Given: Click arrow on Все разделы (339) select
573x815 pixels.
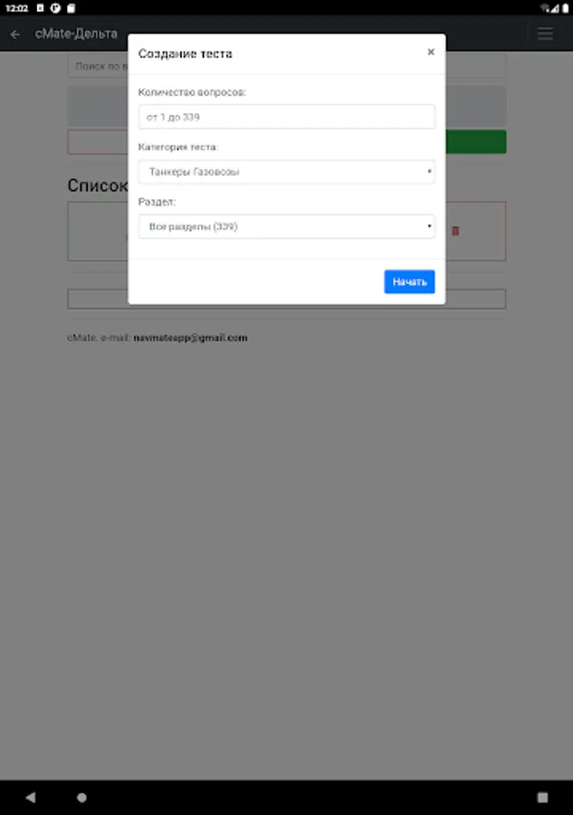Looking at the screenshot, I should pos(429,226).
